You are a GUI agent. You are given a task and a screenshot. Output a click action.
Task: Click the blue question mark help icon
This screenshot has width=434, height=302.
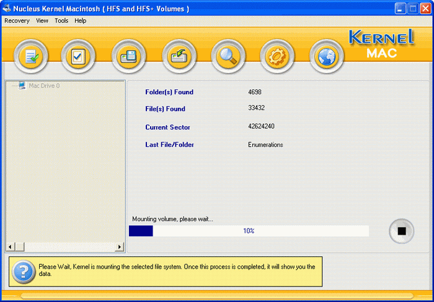(x=24, y=272)
